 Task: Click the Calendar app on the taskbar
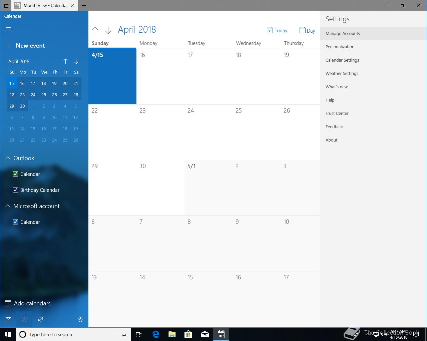[221, 334]
